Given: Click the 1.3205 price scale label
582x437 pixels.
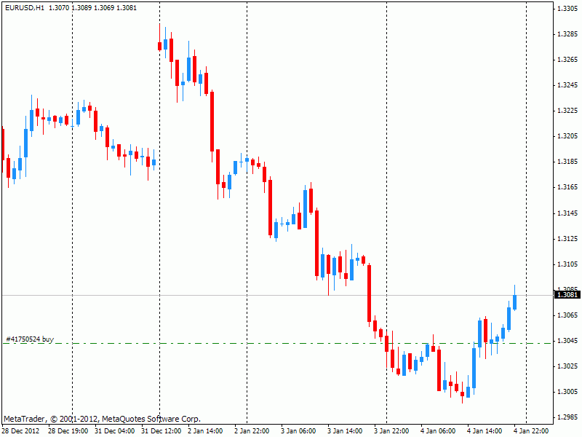Looking at the screenshot, I should pos(567,136).
